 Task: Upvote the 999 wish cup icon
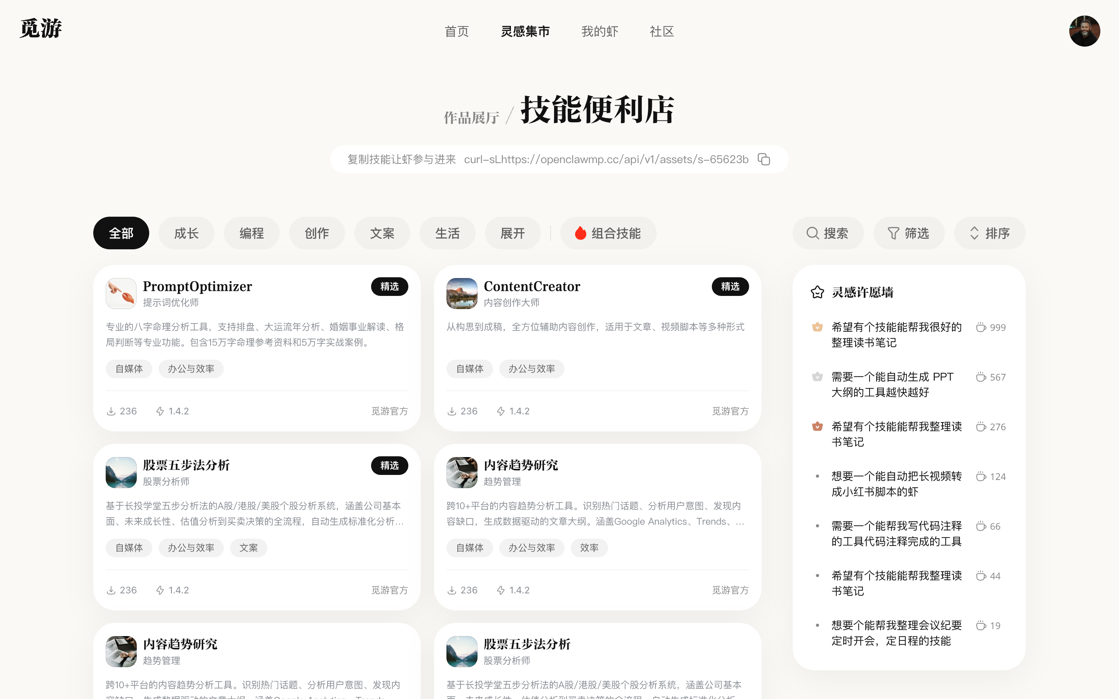click(981, 327)
